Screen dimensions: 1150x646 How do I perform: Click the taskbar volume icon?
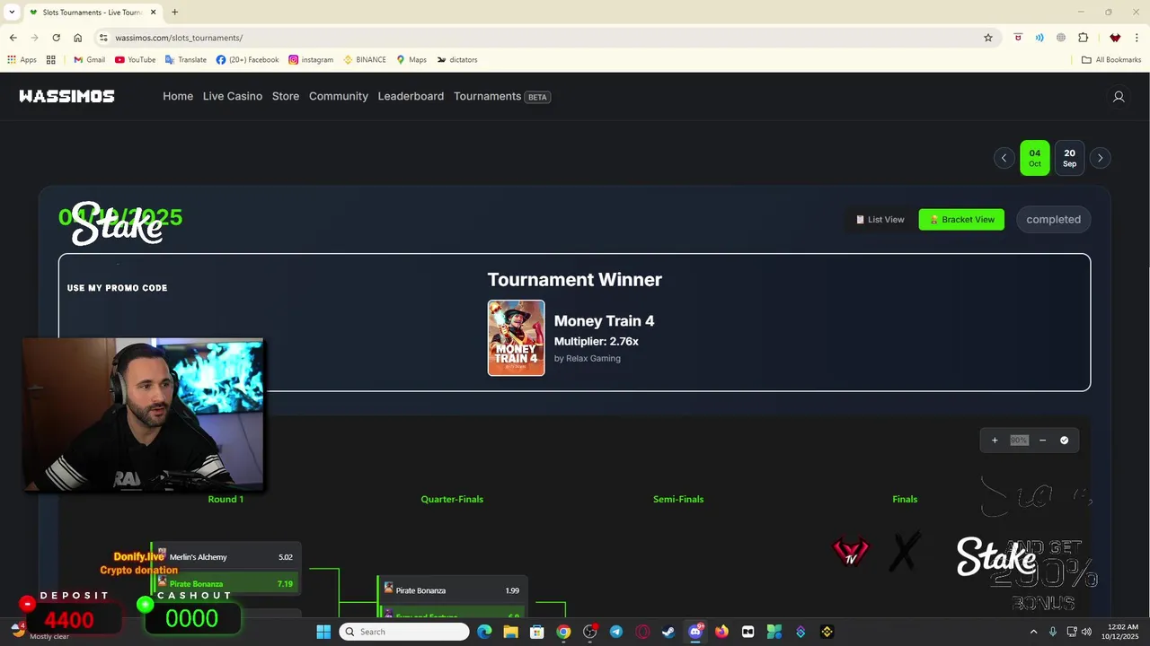(1086, 632)
